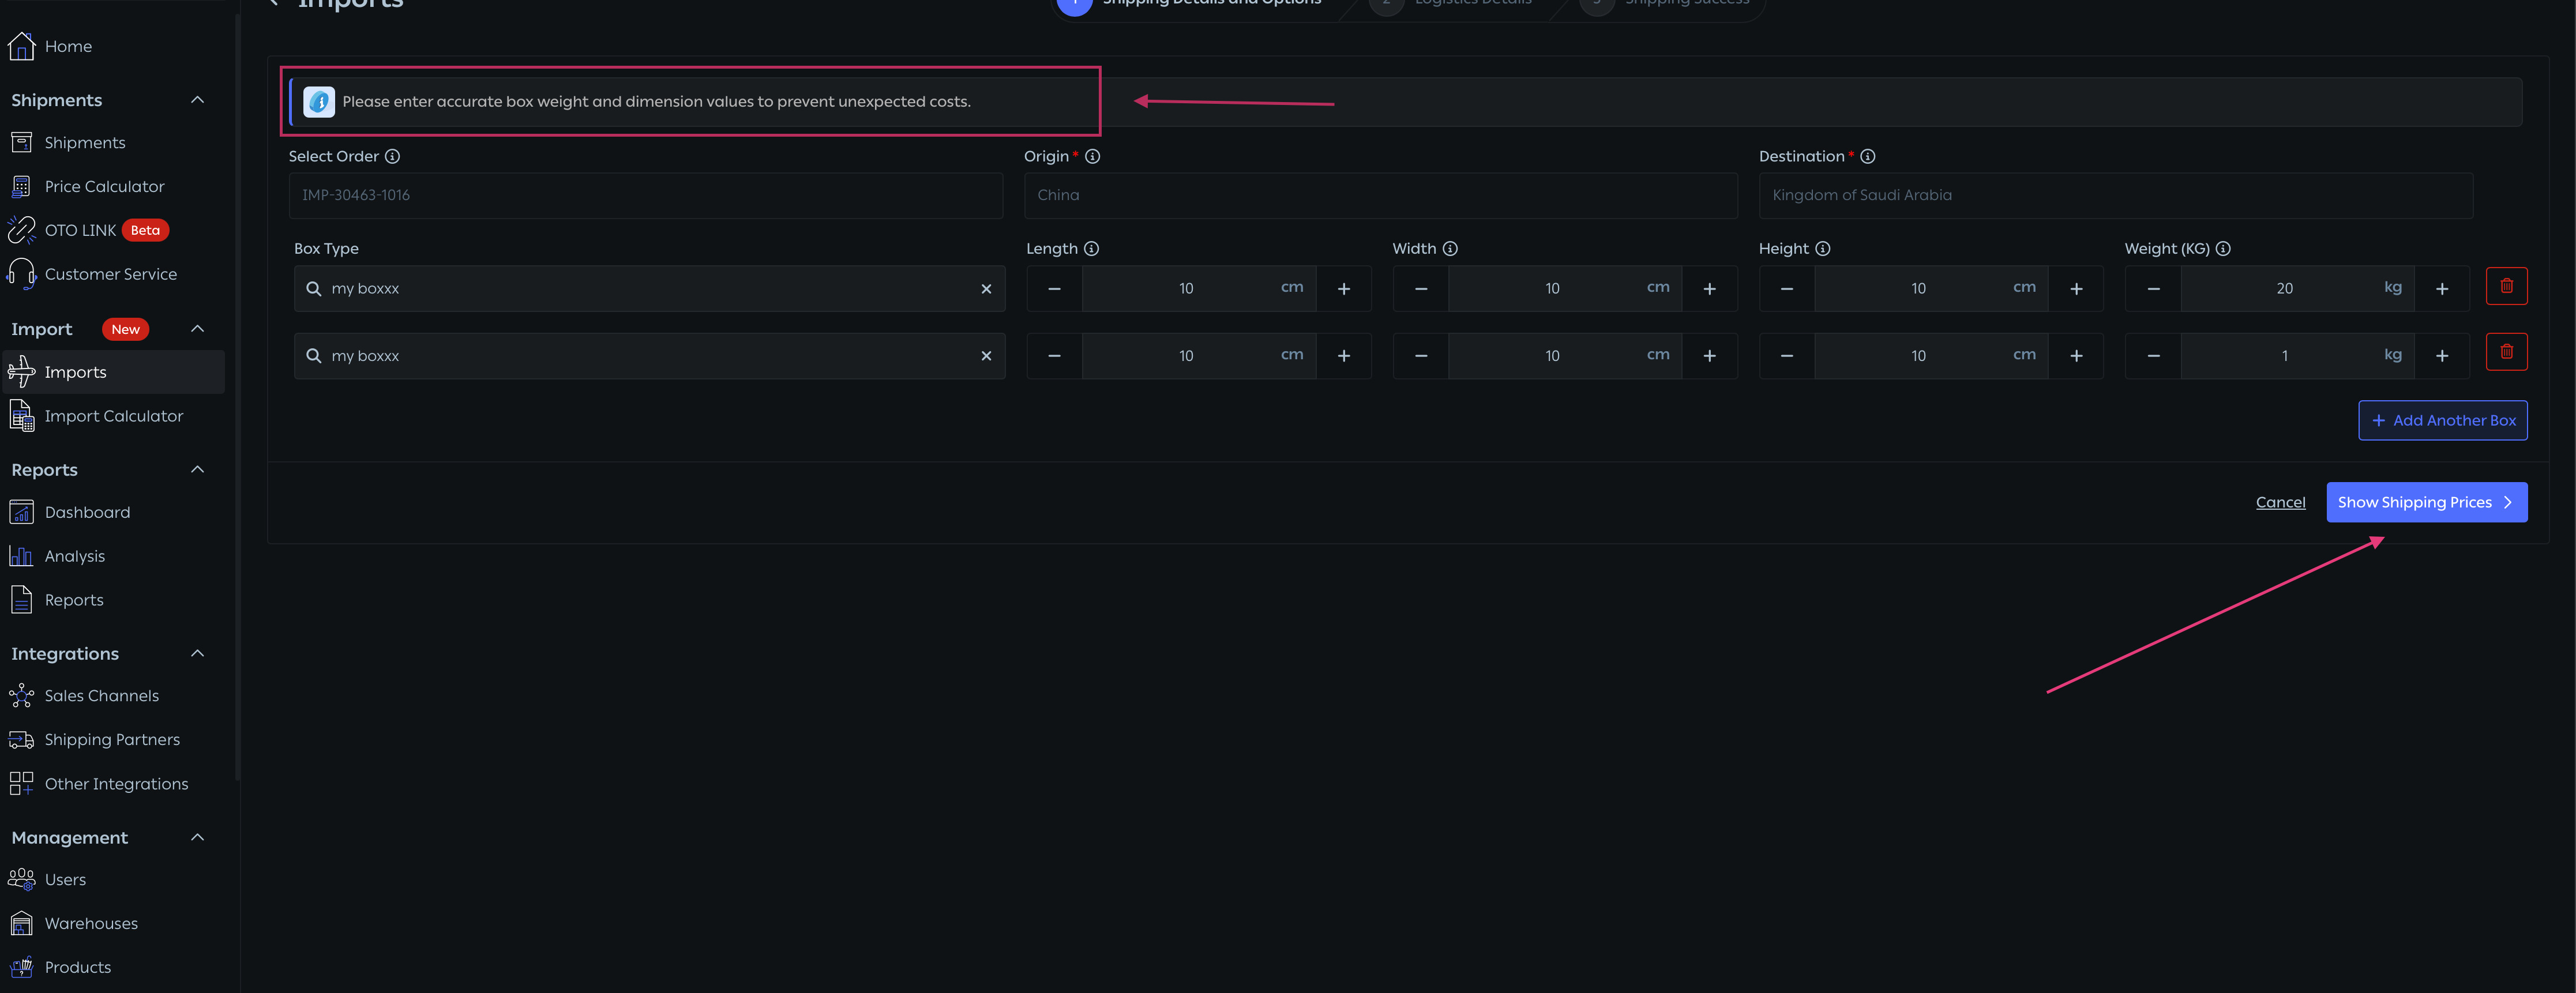
Task: Click the Cancel link
Action: tap(2280, 503)
